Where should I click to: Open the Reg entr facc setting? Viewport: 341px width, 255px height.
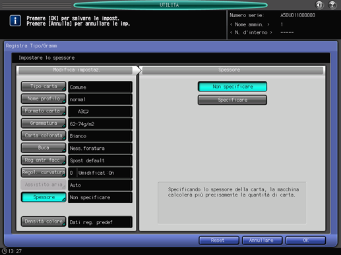(x=44, y=160)
